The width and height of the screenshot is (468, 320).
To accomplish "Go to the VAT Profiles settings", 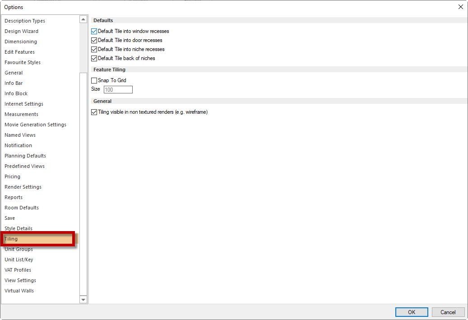I will tap(18, 269).
